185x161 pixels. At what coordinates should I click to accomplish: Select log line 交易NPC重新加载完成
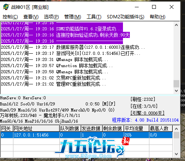(53, 78)
